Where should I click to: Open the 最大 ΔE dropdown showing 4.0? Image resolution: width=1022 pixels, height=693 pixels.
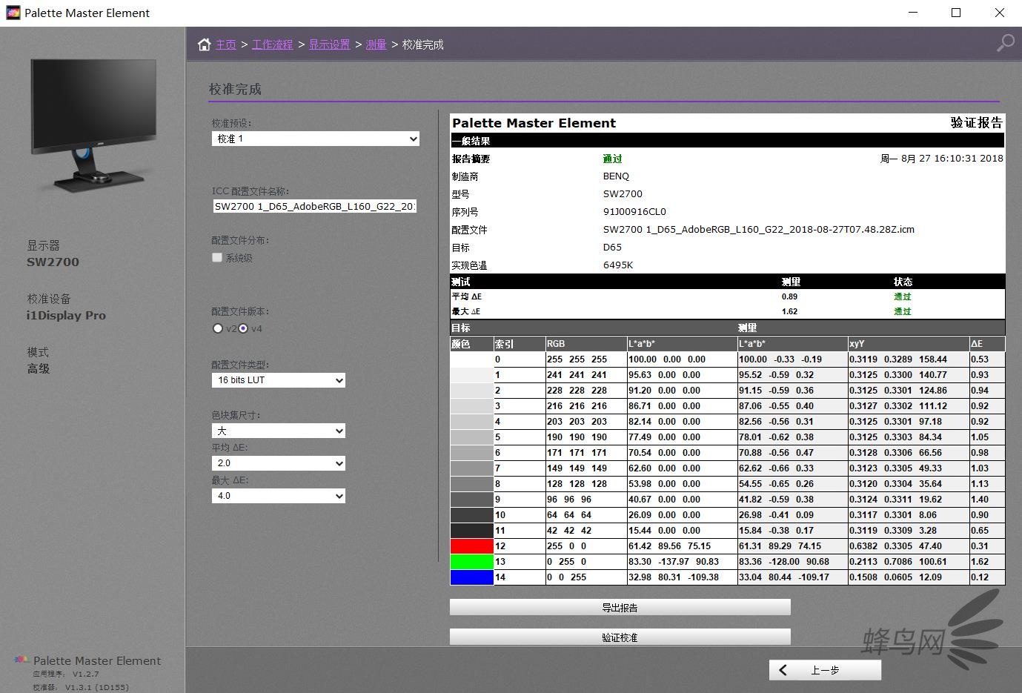(x=279, y=496)
